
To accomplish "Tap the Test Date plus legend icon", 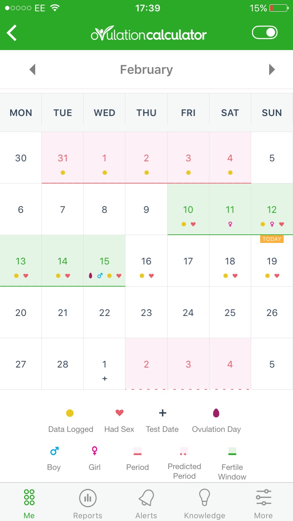I will 163,413.
